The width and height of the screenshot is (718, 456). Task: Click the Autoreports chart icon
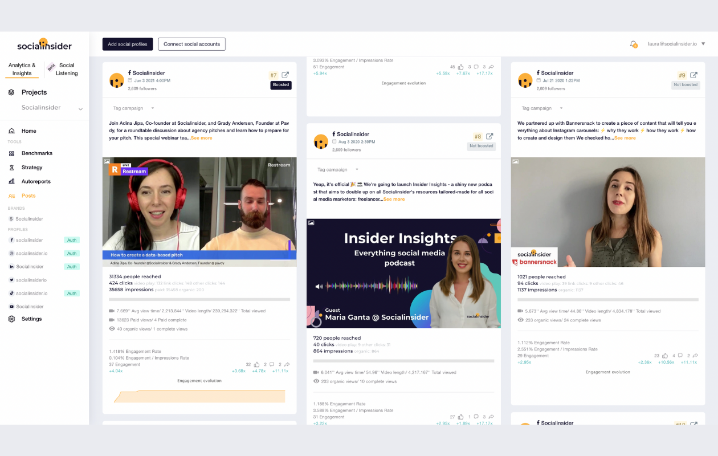[11, 181]
